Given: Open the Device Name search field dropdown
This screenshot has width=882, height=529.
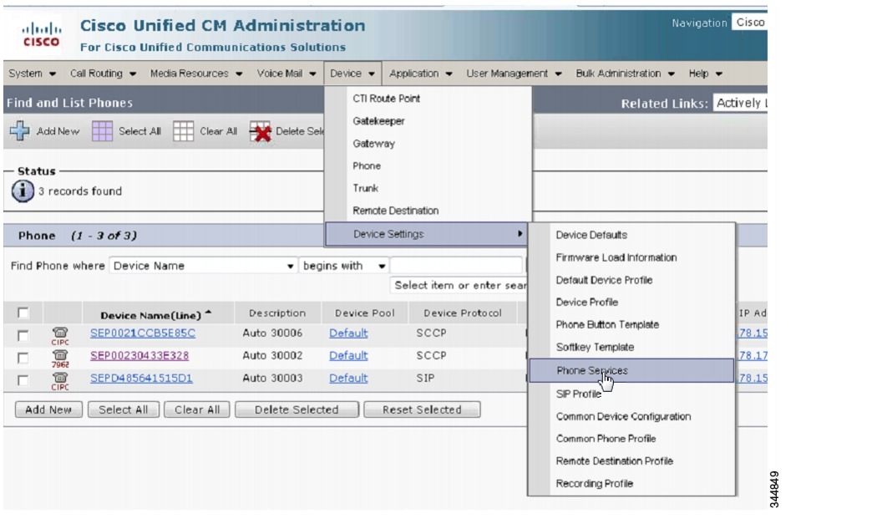Looking at the screenshot, I should click(203, 266).
